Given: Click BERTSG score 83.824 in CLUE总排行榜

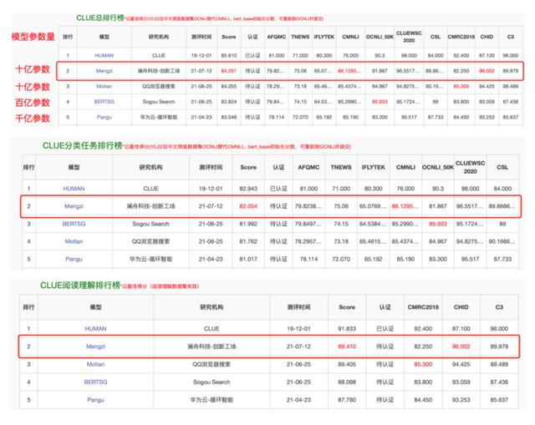Looking at the screenshot, I should point(228,102).
